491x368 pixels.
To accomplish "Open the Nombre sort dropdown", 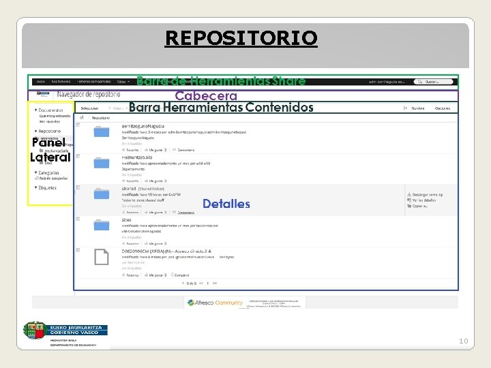I will pos(418,108).
